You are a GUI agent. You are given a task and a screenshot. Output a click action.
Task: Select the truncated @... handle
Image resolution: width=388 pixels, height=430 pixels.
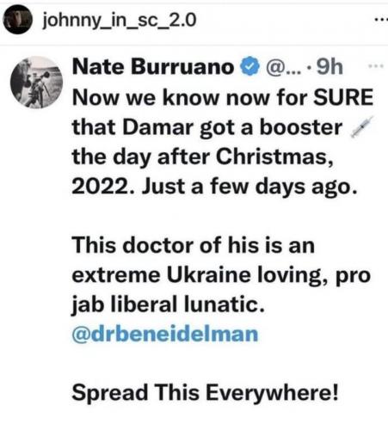(282, 68)
